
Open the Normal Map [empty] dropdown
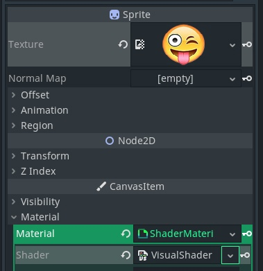click(x=186, y=78)
